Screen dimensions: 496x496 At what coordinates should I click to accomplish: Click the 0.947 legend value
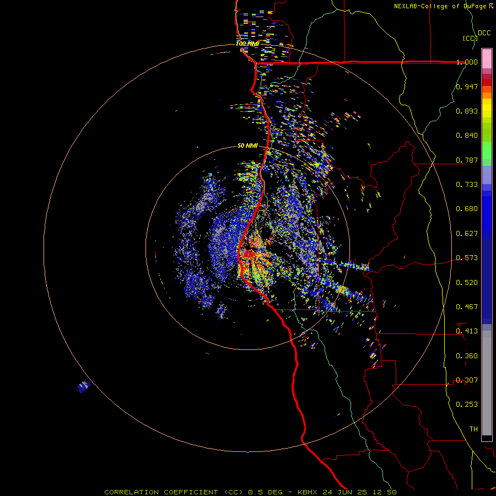pyautogui.click(x=467, y=87)
